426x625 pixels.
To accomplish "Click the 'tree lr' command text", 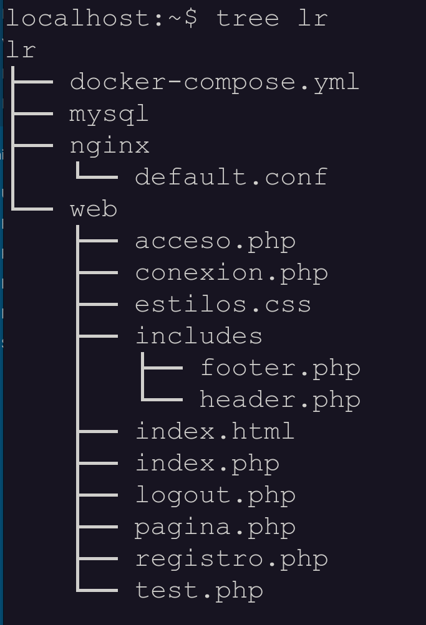I will coord(271,18).
